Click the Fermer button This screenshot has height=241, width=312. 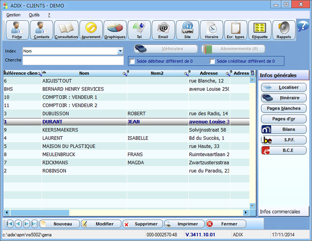click(226, 224)
